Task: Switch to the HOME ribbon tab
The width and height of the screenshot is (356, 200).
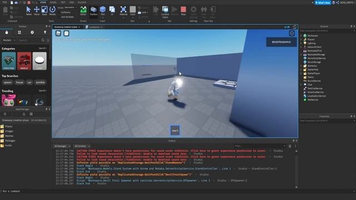Action: tap(43, 2)
